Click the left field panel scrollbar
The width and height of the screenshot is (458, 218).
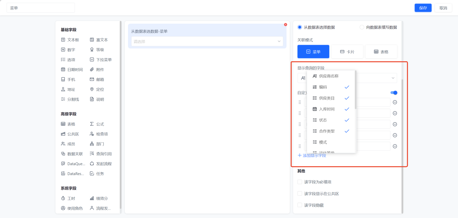121,115
